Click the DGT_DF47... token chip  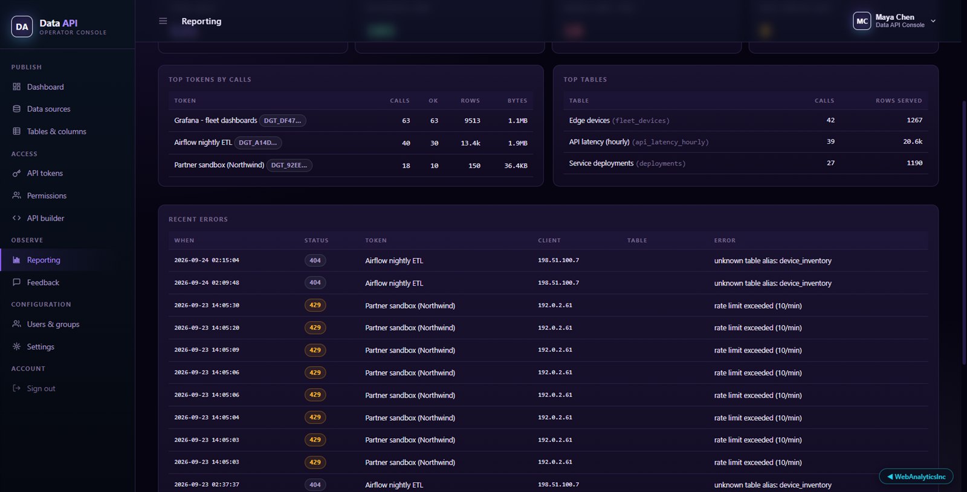pos(282,121)
